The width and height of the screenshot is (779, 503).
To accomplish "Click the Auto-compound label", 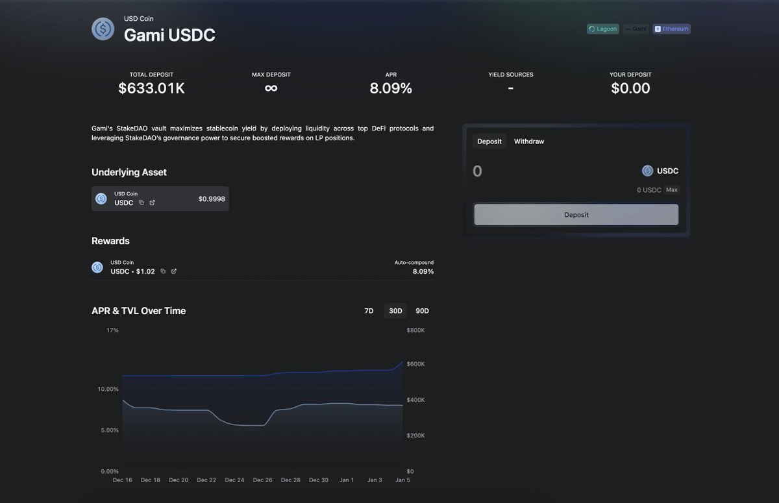I will (x=414, y=262).
